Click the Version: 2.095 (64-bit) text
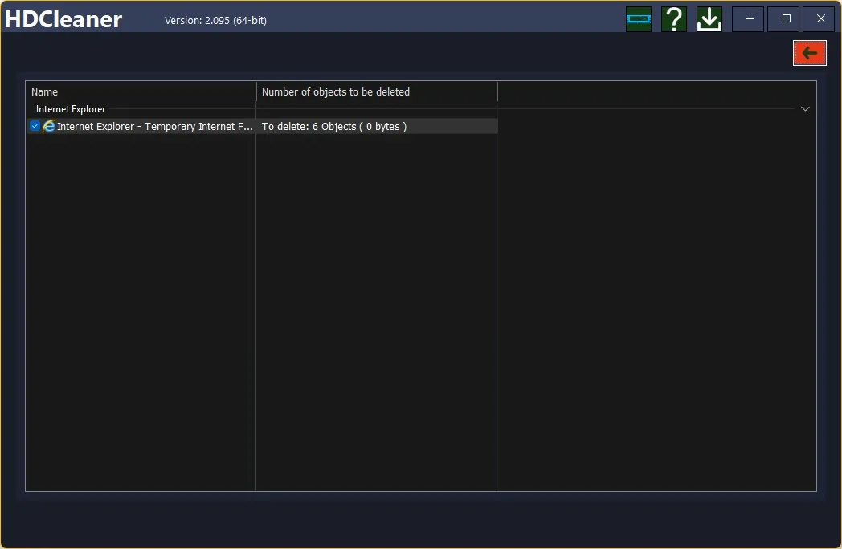Image resolution: width=842 pixels, height=549 pixels. point(215,20)
